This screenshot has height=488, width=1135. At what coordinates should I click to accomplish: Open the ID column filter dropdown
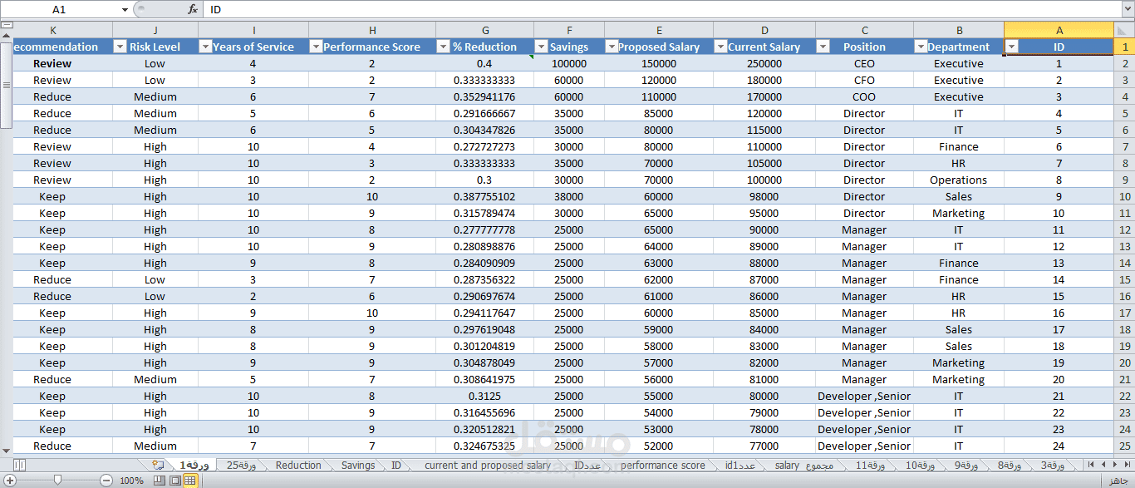(x=1011, y=47)
